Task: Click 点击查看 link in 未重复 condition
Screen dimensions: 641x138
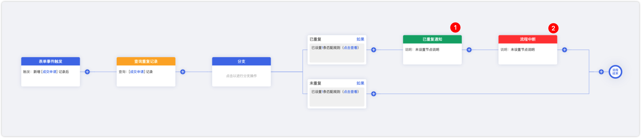Action: tap(350, 92)
